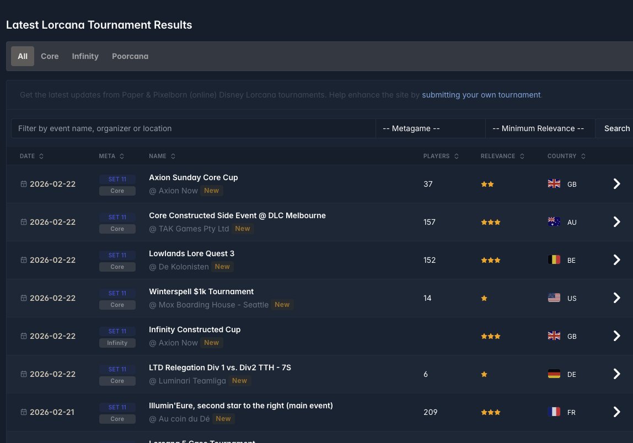Click the '@ Au coin du Dé' organizer text
The height and width of the screenshot is (443, 633).
[179, 419]
